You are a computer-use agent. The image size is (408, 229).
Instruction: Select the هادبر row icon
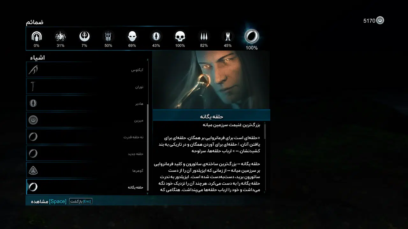(x=33, y=103)
